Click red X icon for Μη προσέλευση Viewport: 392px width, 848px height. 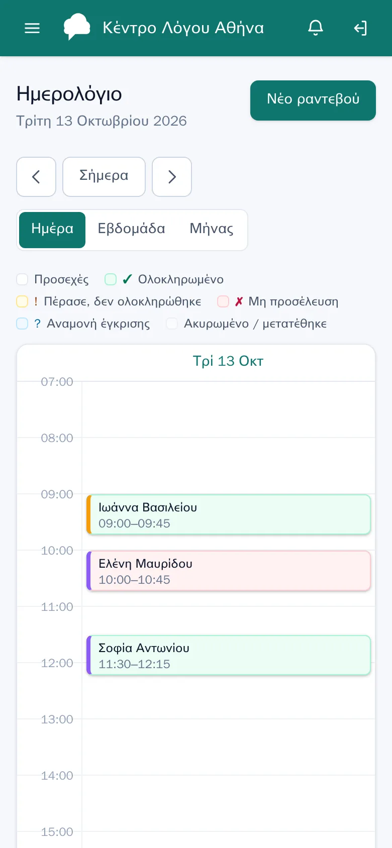(x=239, y=301)
